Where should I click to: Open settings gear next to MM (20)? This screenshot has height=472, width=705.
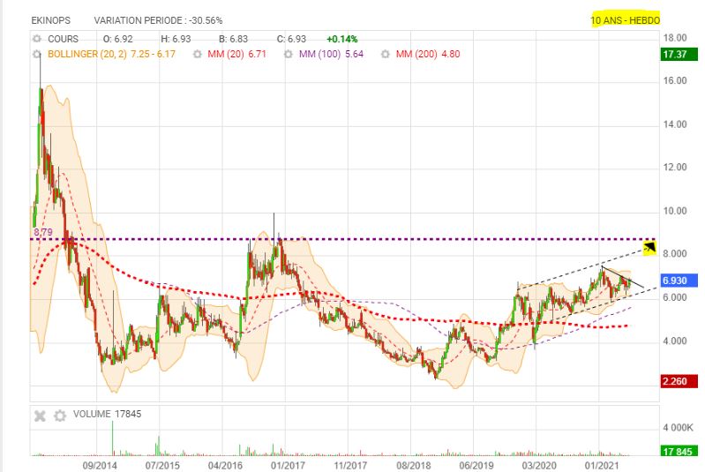[197, 55]
